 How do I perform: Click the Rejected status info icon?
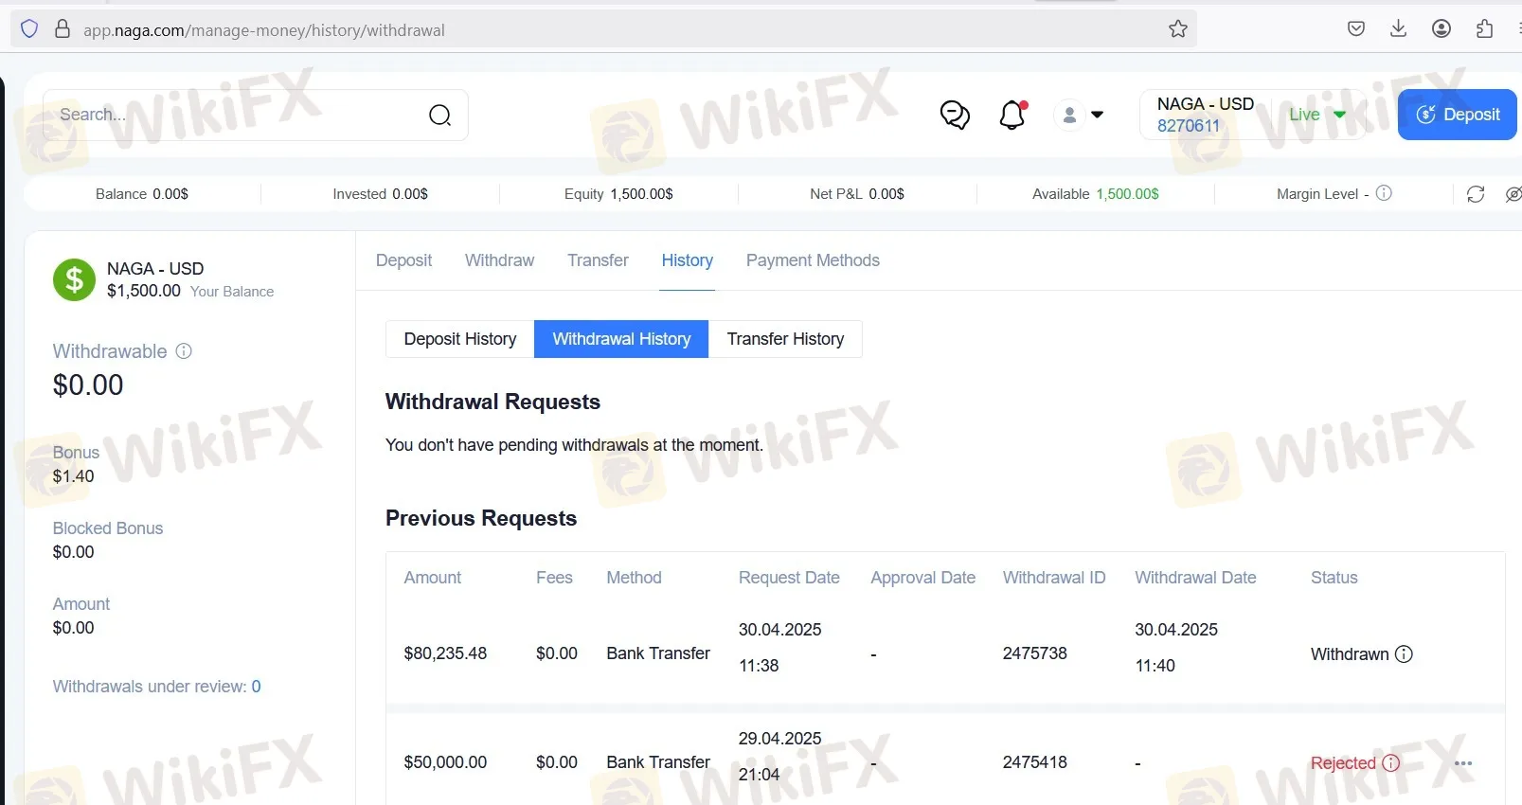tap(1391, 763)
